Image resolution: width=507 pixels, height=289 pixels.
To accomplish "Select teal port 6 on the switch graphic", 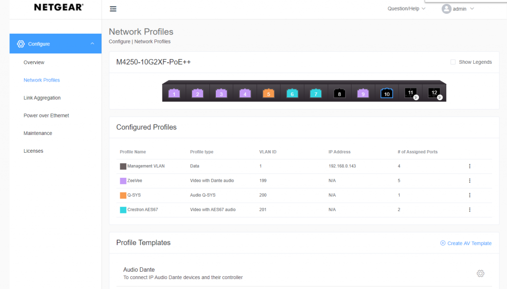I will [x=292, y=93].
